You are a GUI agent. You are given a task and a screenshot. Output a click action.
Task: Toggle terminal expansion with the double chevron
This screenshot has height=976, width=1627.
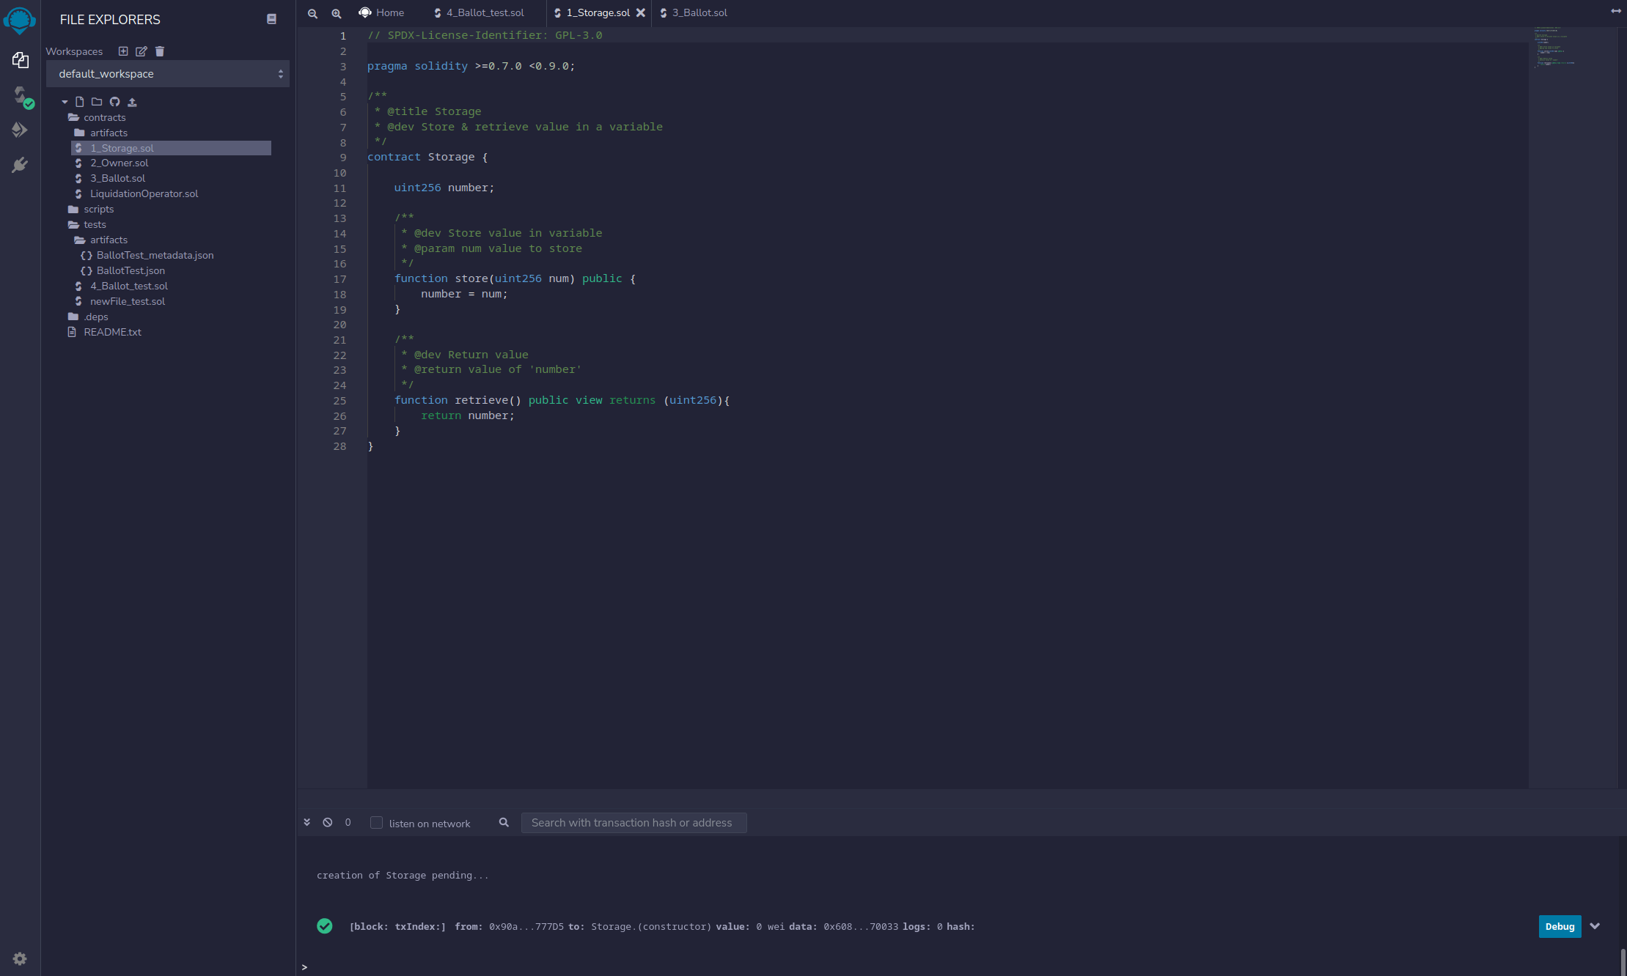click(x=306, y=822)
